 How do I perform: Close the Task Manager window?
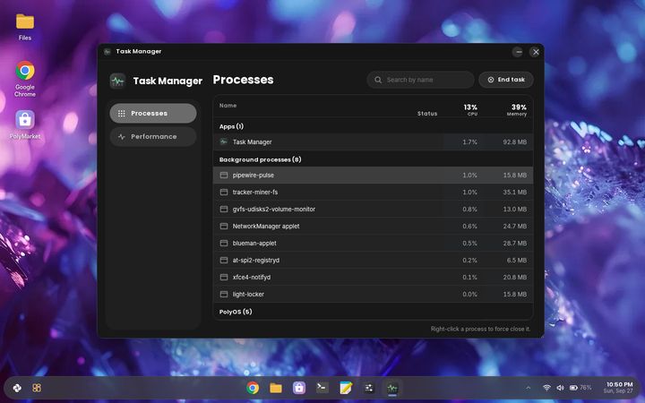pyautogui.click(x=536, y=52)
